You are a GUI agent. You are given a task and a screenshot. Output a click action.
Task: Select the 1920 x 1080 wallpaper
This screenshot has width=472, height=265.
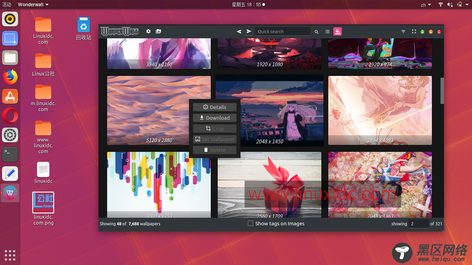[270, 53]
